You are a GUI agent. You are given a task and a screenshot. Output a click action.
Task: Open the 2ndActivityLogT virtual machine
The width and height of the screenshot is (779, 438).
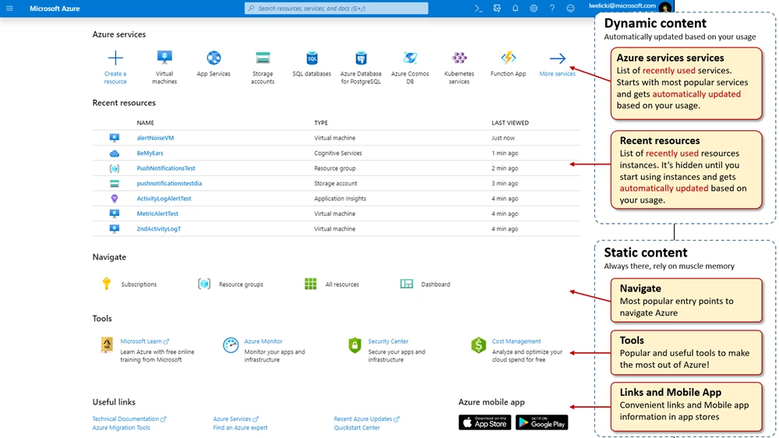point(159,228)
